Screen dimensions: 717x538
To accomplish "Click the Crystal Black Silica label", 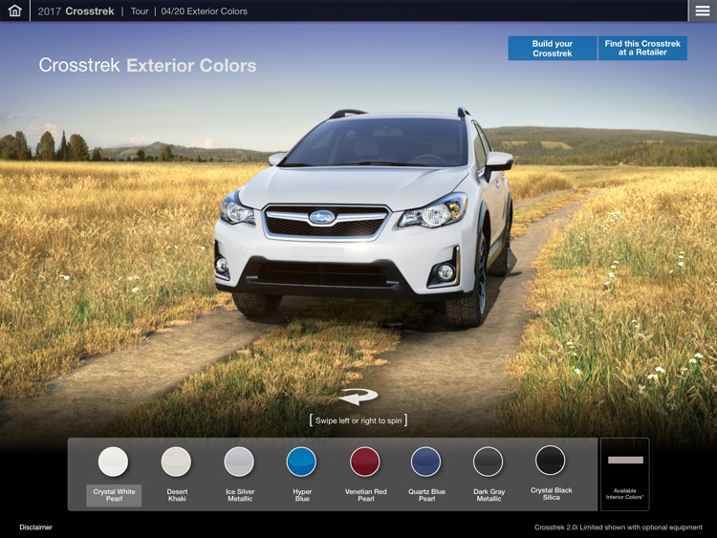I will pos(551,494).
